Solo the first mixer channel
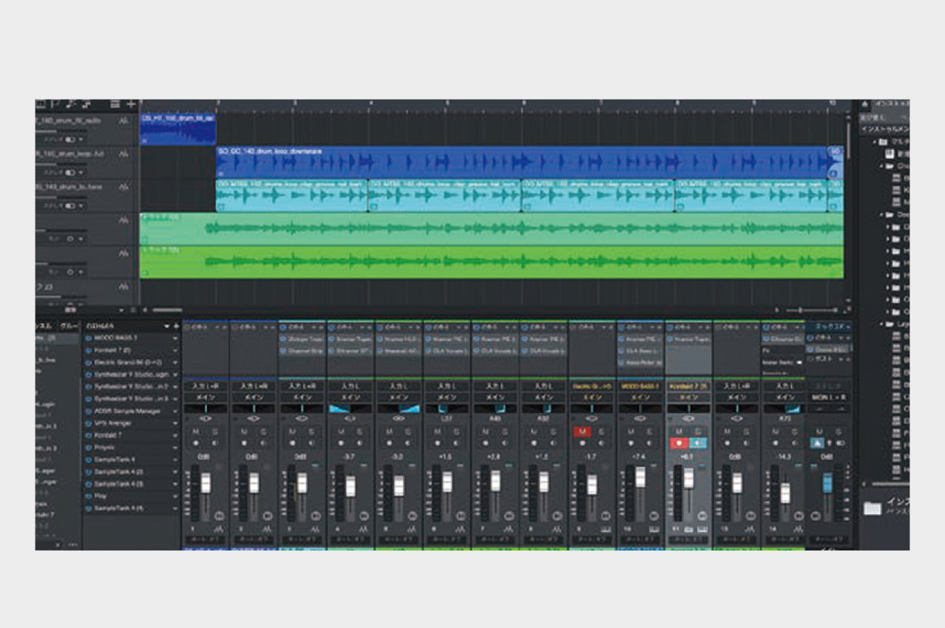This screenshot has height=628, width=945. (x=214, y=431)
